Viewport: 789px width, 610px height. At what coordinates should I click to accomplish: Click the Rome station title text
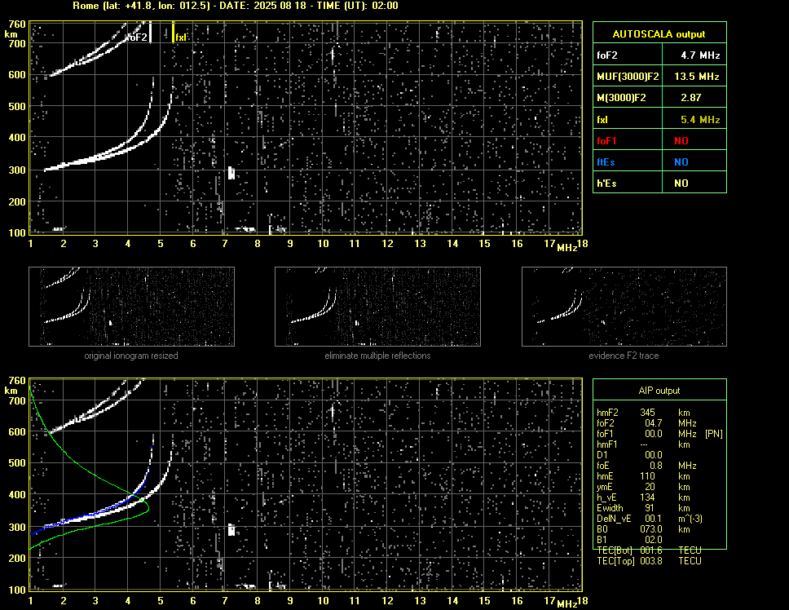coord(142,6)
